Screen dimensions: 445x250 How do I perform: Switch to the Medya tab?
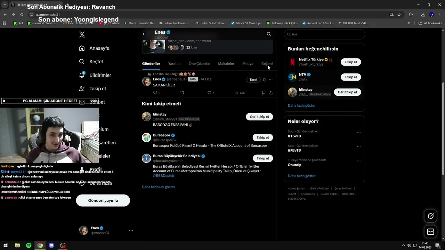248,64
